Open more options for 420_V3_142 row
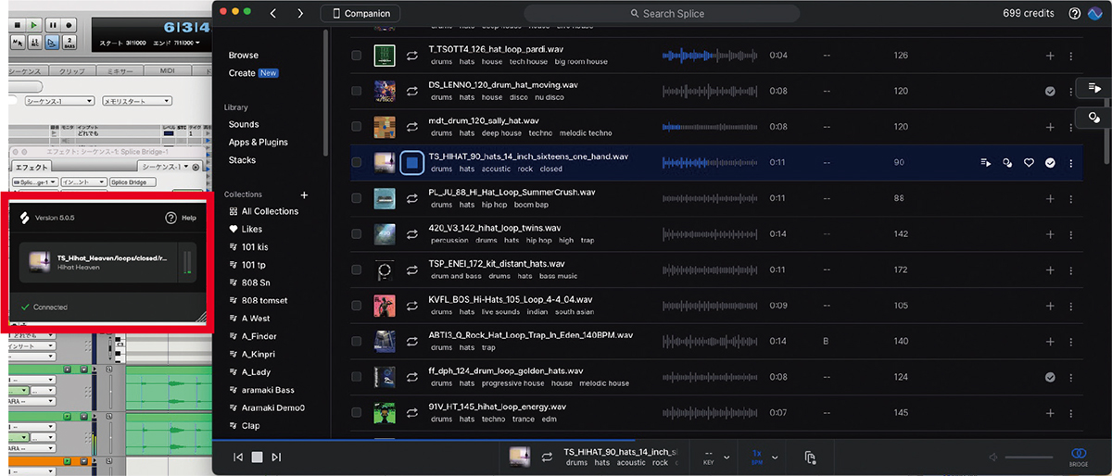1112x476 pixels. (x=1071, y=234)
